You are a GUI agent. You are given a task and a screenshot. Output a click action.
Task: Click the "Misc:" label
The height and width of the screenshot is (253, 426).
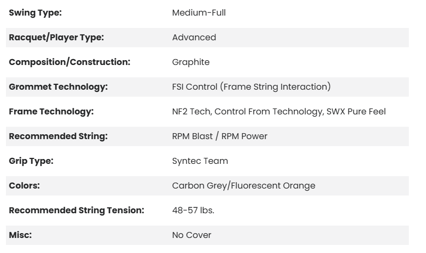pos(21,235)
